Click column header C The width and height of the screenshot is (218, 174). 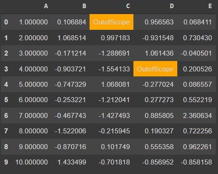click(128, 6)
